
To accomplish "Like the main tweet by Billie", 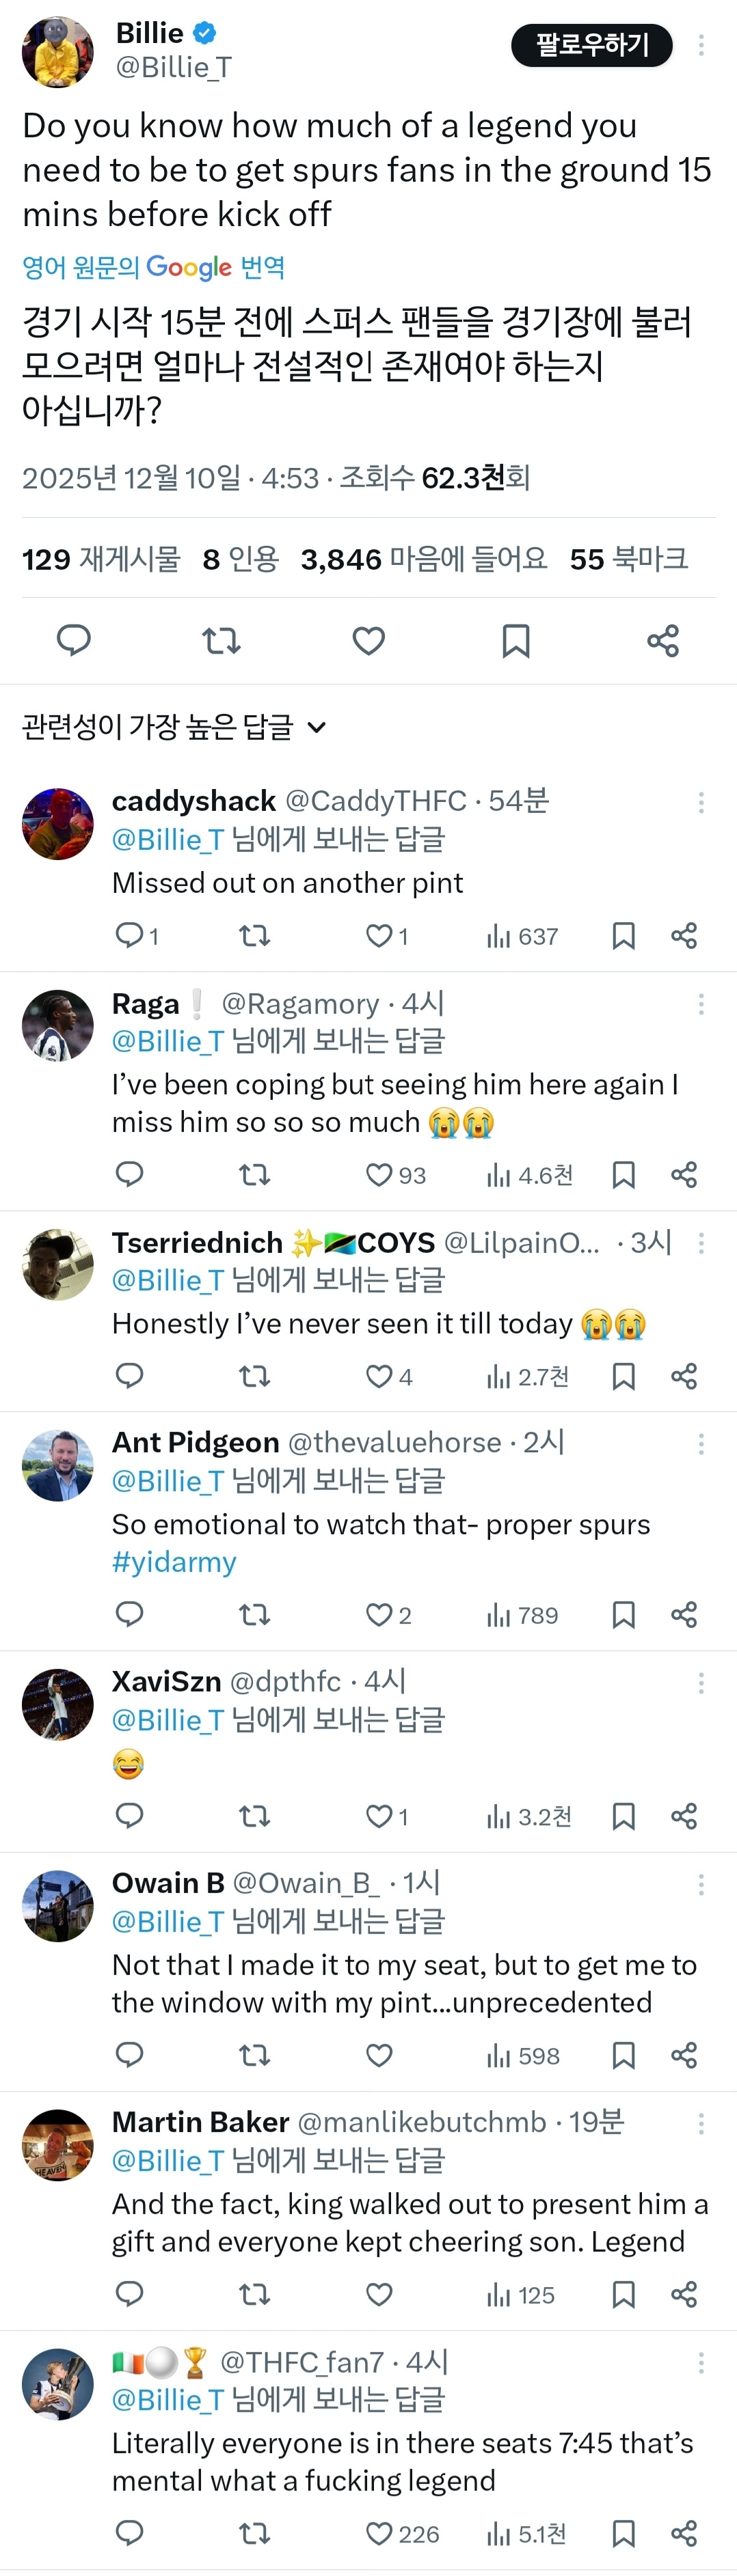I will [x=368, y=640].
